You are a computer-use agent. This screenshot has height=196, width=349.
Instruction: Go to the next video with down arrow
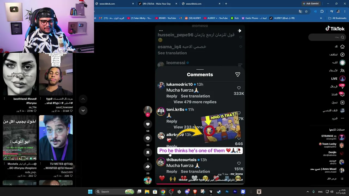pyautogui.click(x=83, y=110)
